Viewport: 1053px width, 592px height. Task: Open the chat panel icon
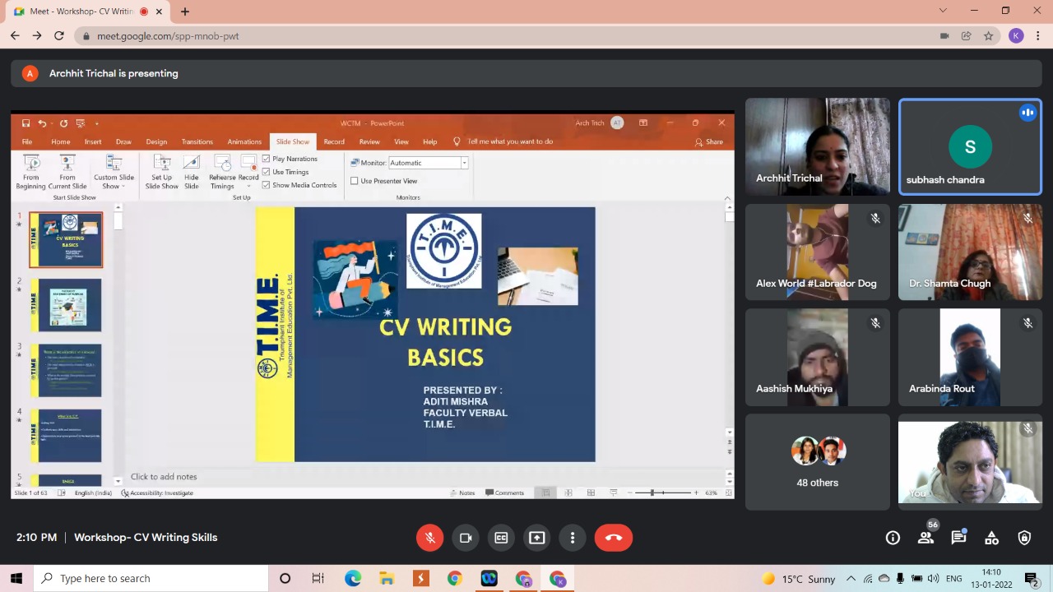pos(958,538)
